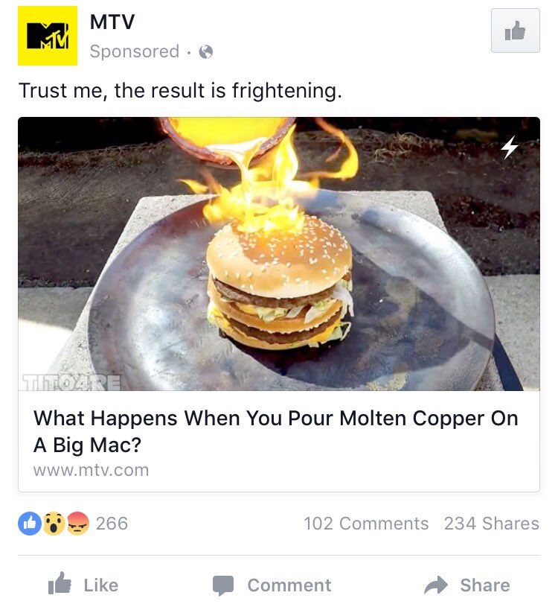Open the 266 reactions count

[x=112, y=524]
